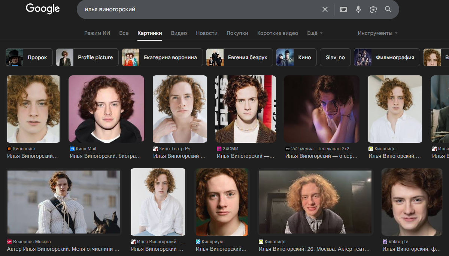This screenshot has width=449, height=256.
Task: Select the Кино filter chip
Action: (x=296, y=57)
